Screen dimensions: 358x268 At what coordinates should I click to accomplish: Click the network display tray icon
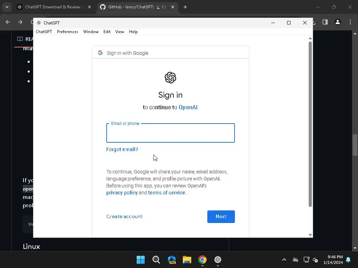click(306, 260)
